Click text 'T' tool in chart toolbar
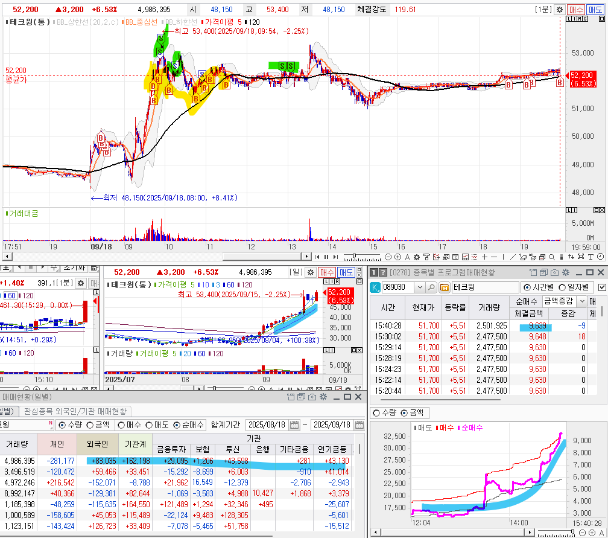Image resolution: width=608 pixels, height=538 pixels. click(591, 257)
